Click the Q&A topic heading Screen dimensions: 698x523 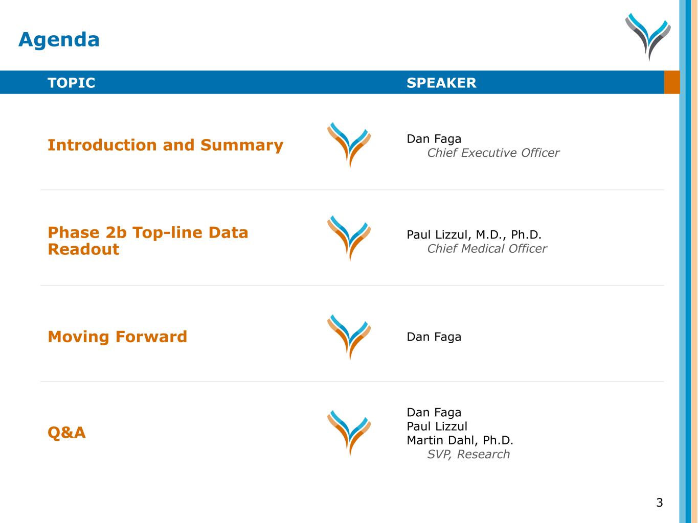[x=66, y=433]
